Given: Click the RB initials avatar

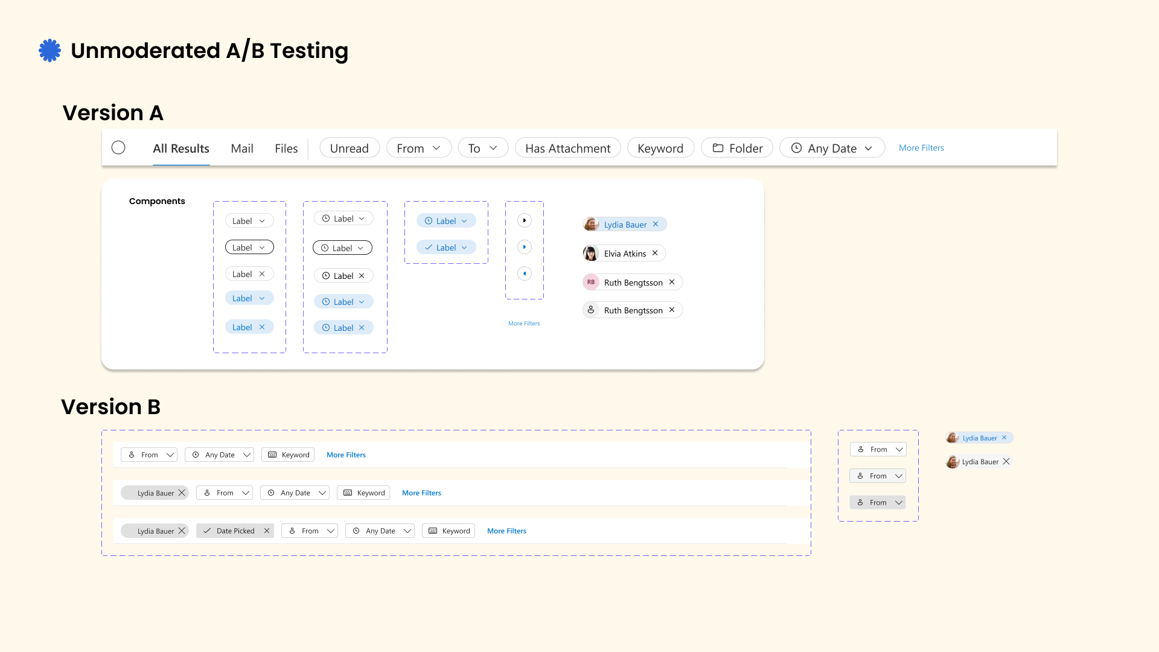Looking at the screenshot, I should 591,282.
